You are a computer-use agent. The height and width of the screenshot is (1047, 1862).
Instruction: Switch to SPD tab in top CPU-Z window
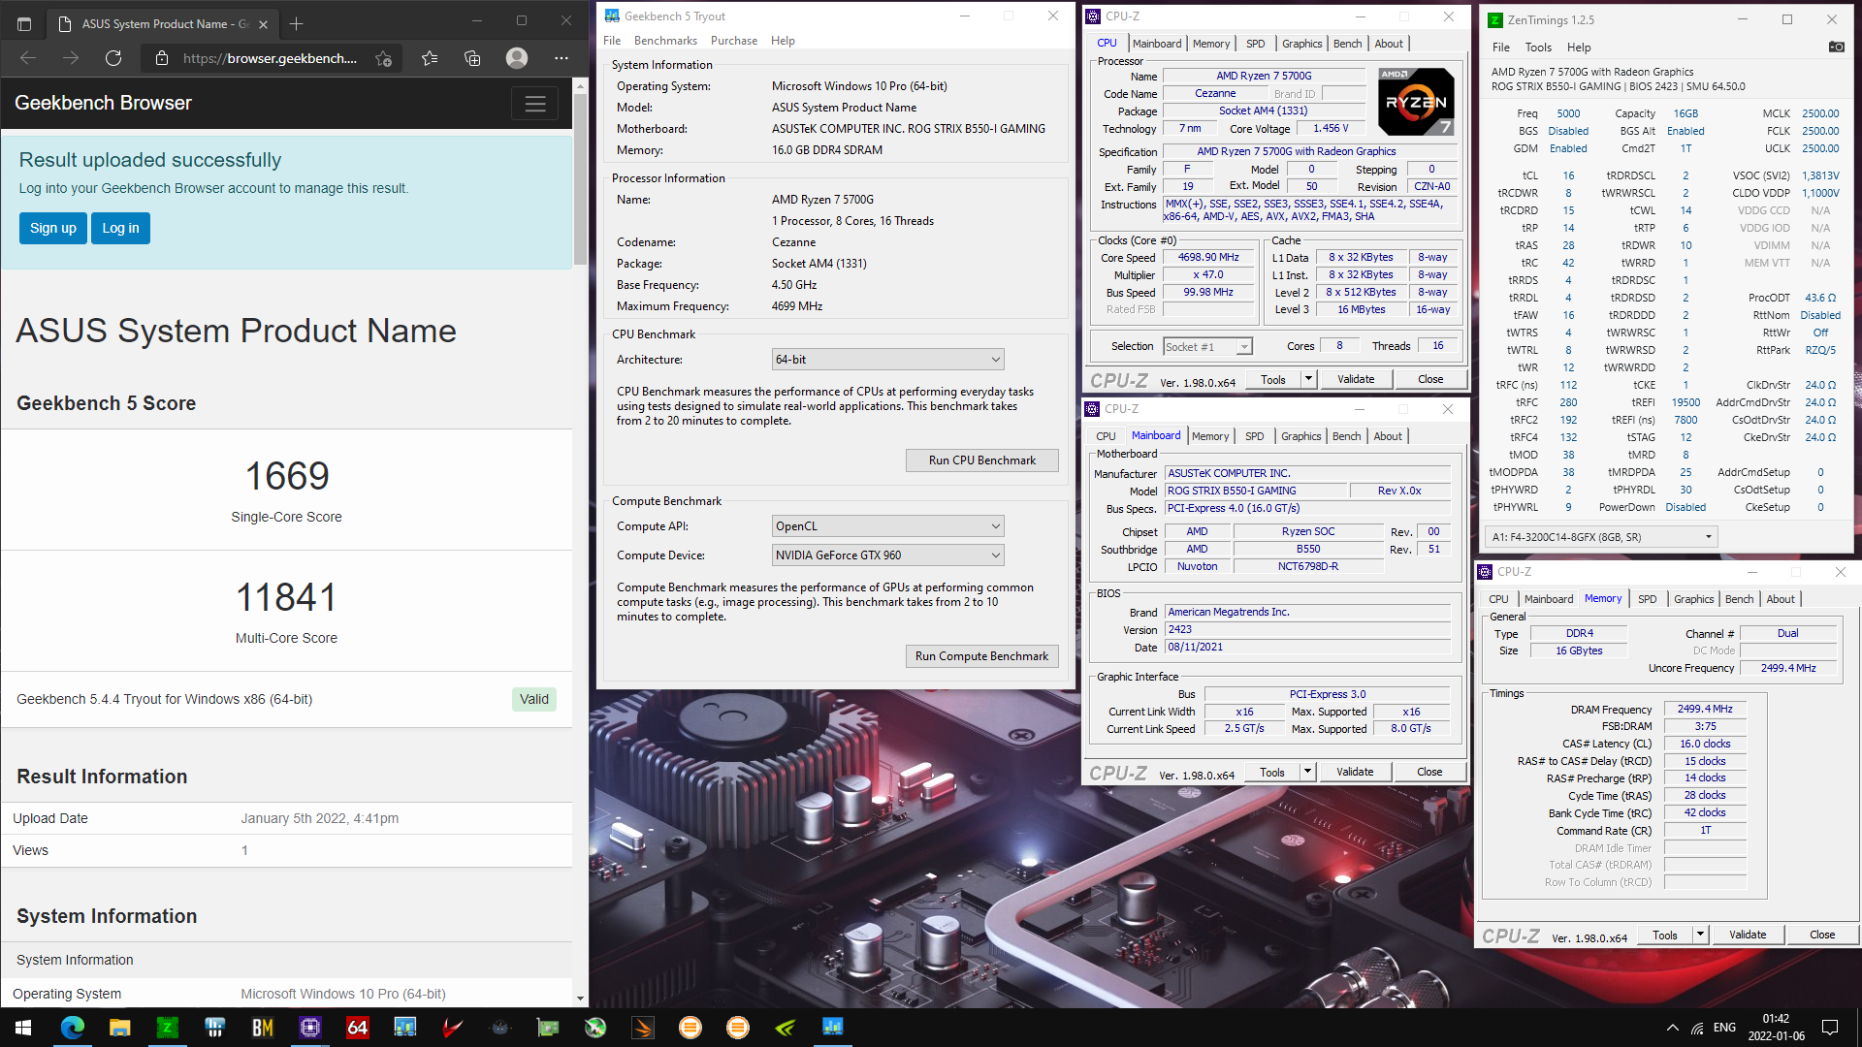click(x=1255, y=44)
